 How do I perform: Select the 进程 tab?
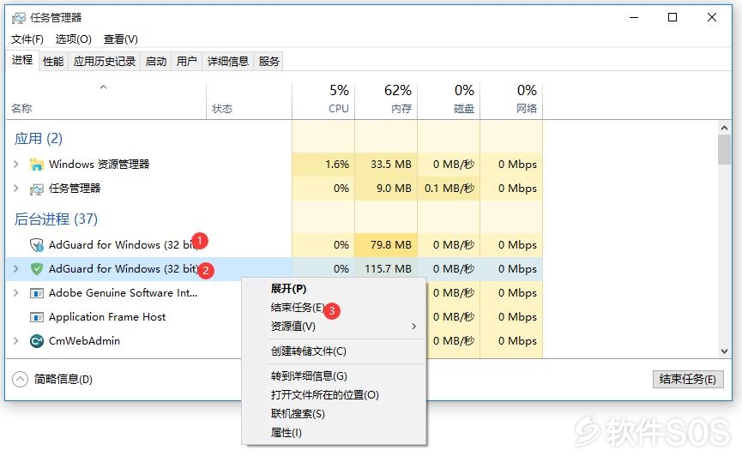coord(22,60)
